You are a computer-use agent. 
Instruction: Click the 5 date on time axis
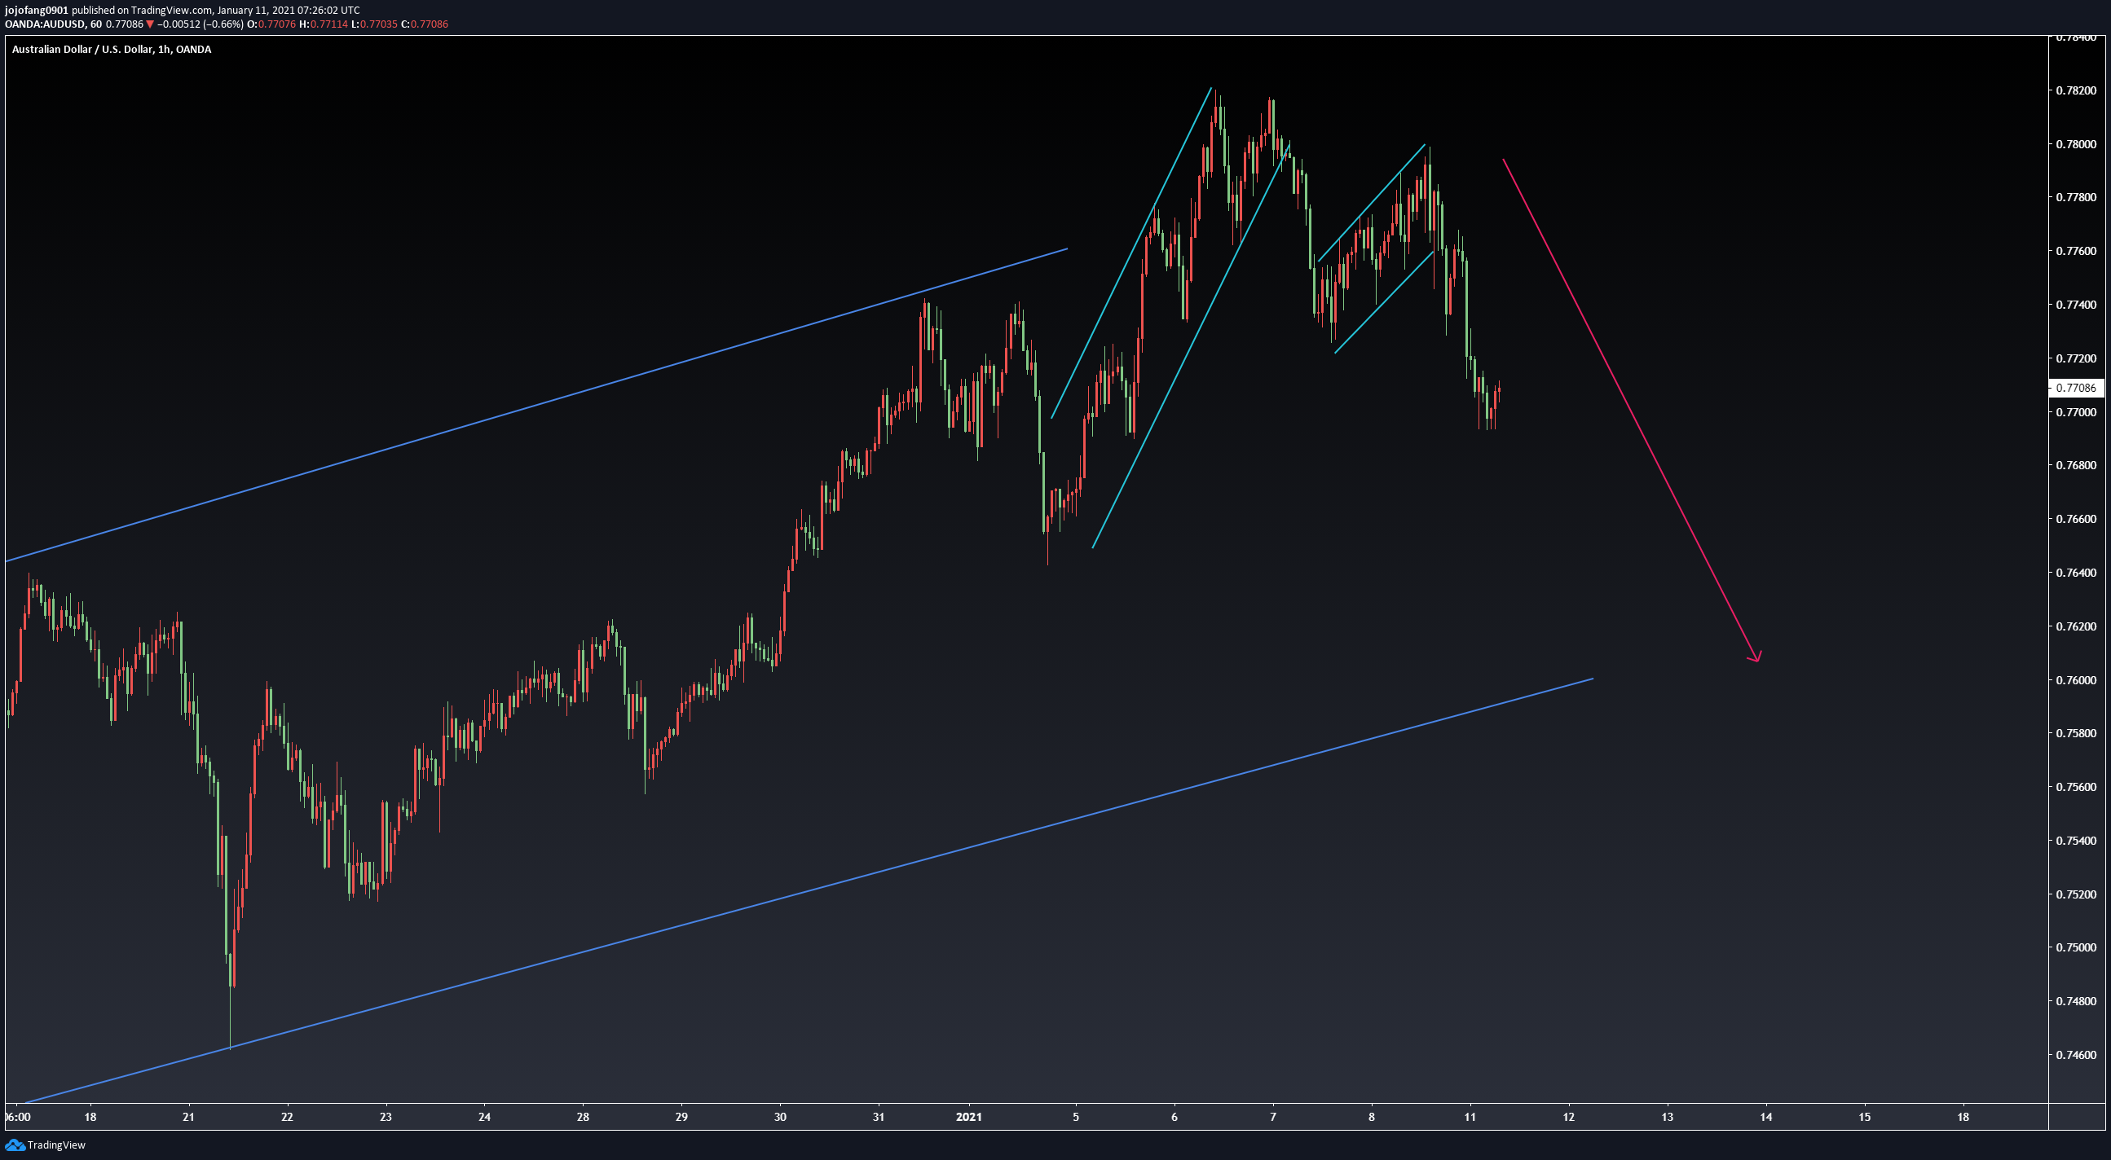[1076, 1118]
